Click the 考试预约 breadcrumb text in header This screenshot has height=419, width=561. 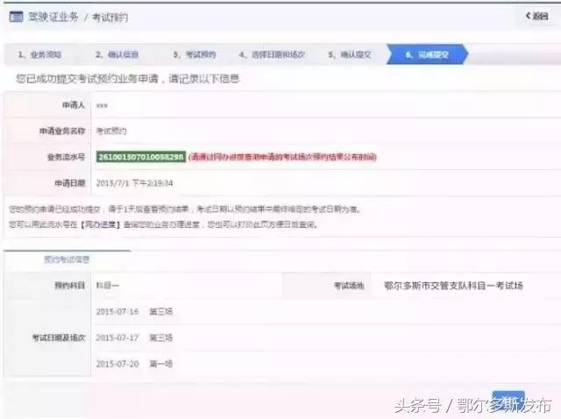[x=110, y=18]
